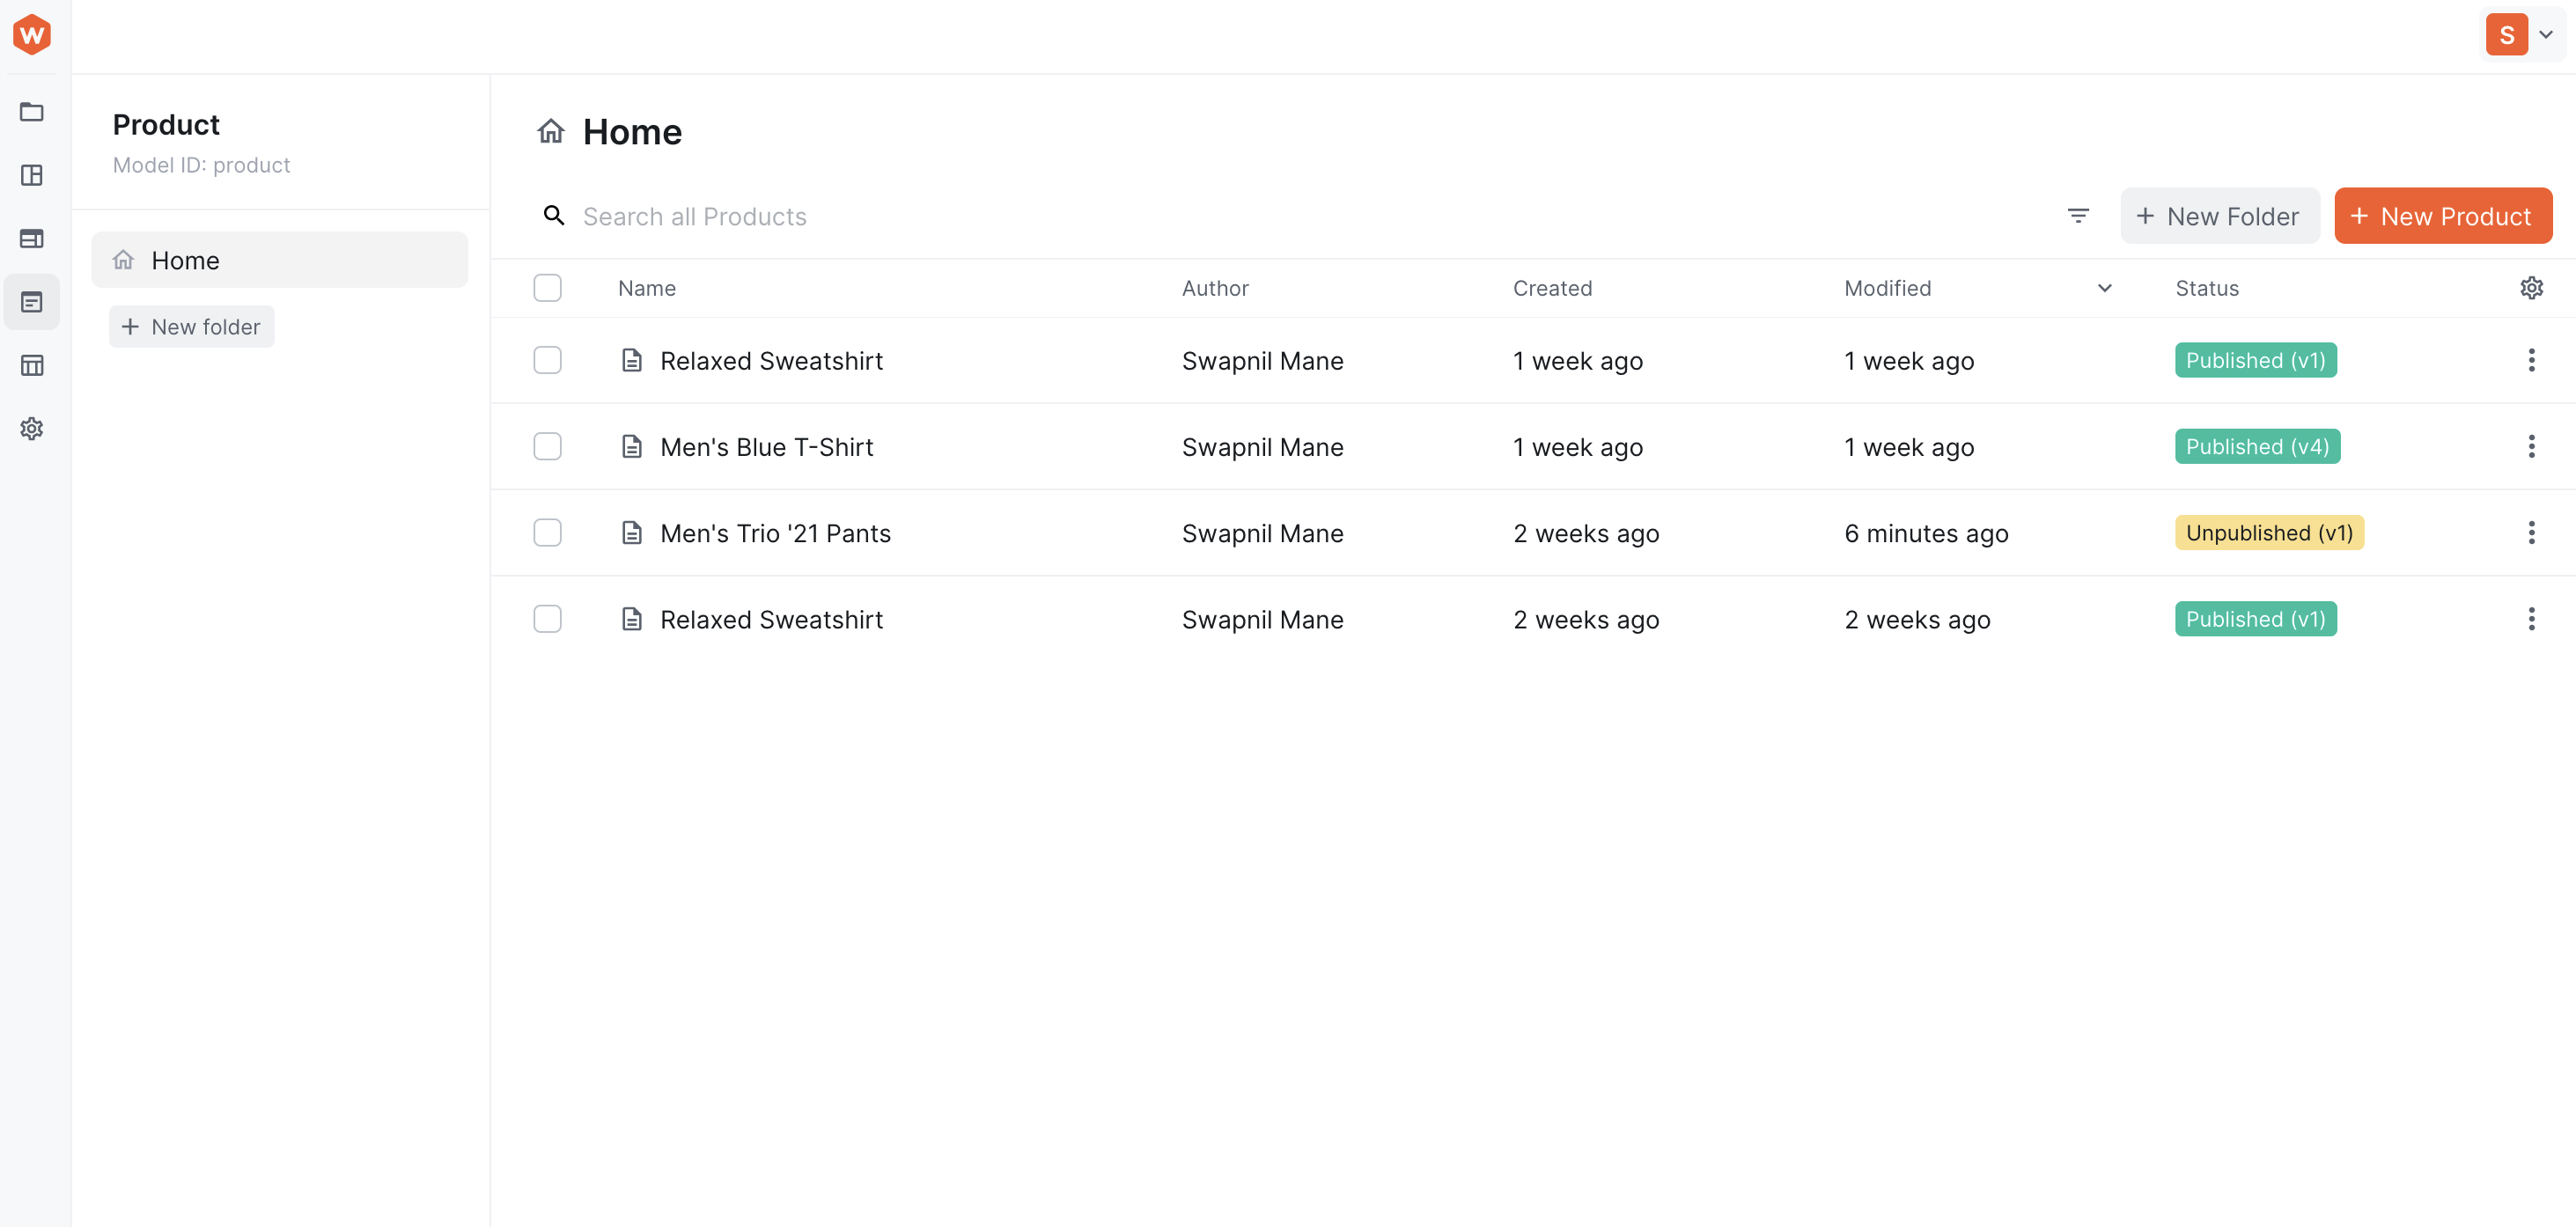2576x1227 pixels.
Task: Open three-dot menu for Men's Trio '21 Pants
Action: 2531,533
